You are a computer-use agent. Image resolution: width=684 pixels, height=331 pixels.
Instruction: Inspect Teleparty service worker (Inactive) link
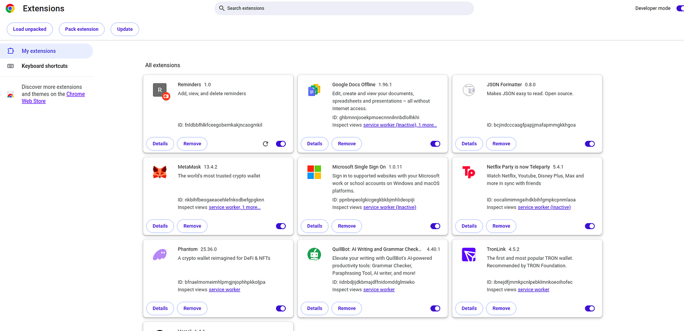point(544,208)
